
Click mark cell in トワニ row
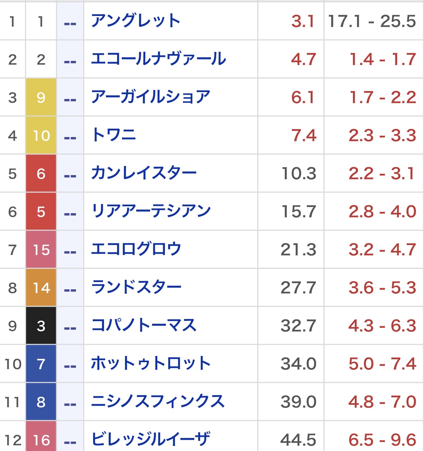[x=70, y=136]
